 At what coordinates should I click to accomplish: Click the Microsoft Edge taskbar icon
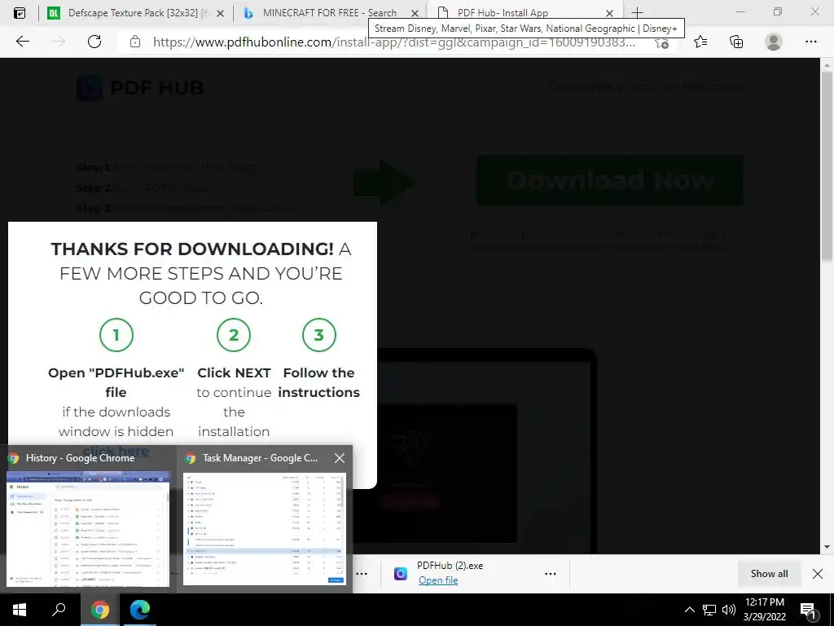(x=140, y=610)
